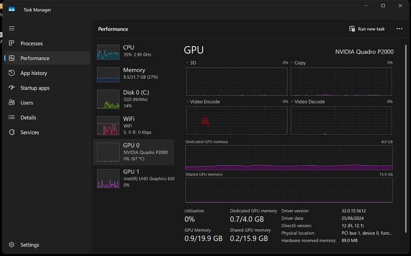Click the large GPU heading

coord(194,50)
